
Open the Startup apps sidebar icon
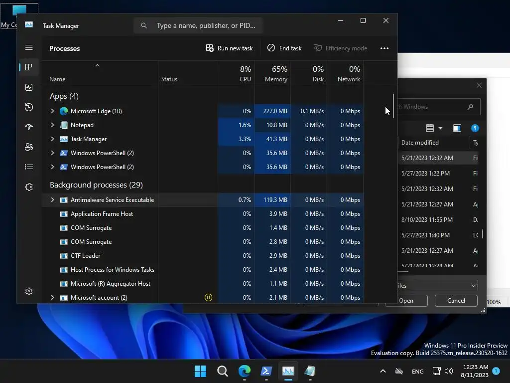[29, 127]
